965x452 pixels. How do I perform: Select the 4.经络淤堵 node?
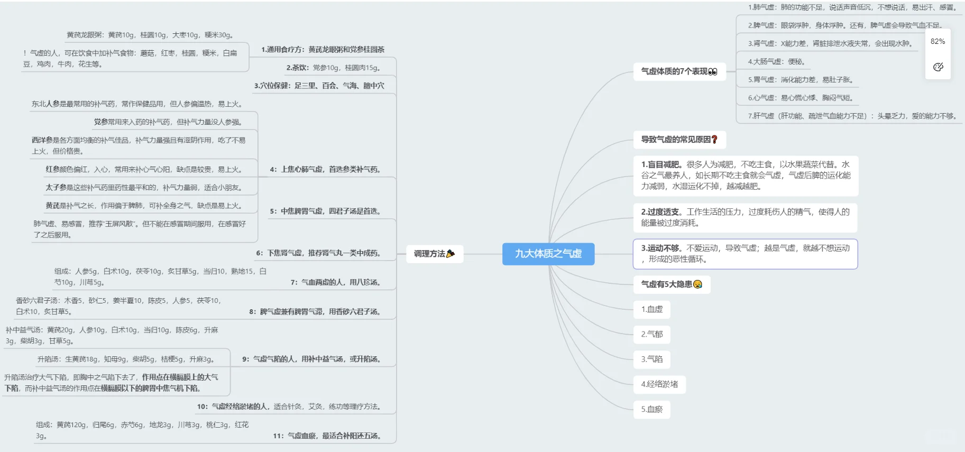[659, 384]
